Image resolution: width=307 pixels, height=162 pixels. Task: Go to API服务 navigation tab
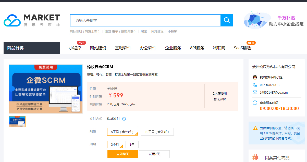coord(197,48)
